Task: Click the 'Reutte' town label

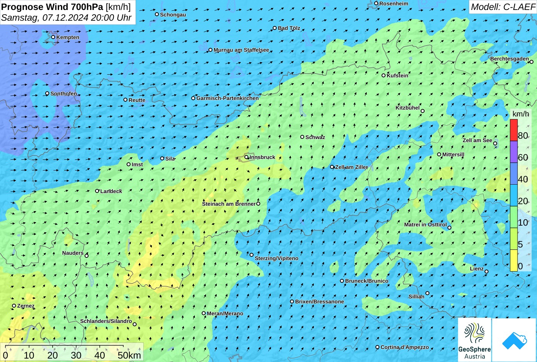Action: click(137, 100)
